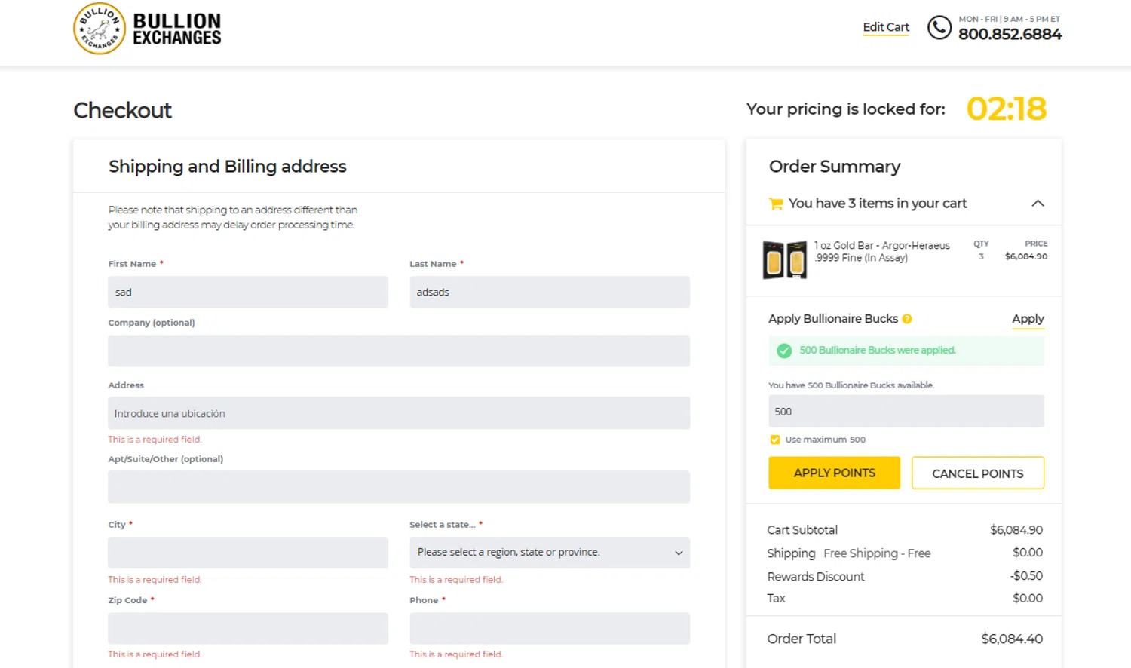Click the Checkout page heading
This screenshot has width=1131, height=668.
123,110
